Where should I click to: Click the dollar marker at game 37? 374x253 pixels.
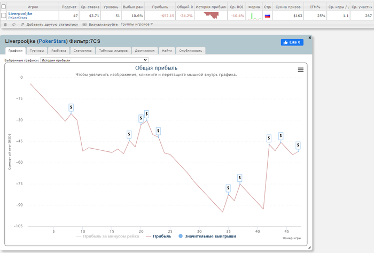coord(240,178)
